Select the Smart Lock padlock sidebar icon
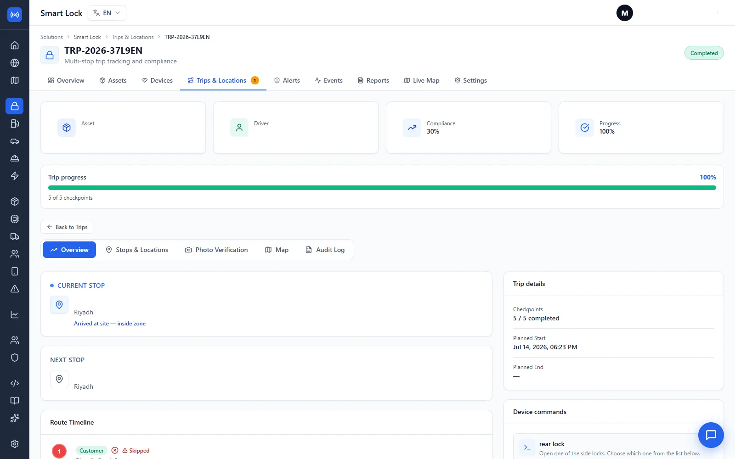The height and width of the screenshot is (459, 735). point(15,106)
